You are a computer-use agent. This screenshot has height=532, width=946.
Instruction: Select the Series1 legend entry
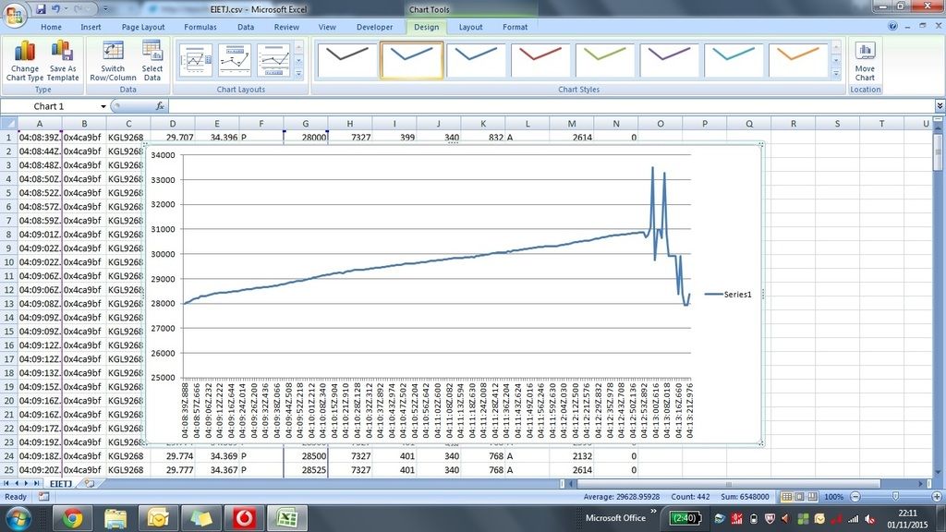click(728, 295)
